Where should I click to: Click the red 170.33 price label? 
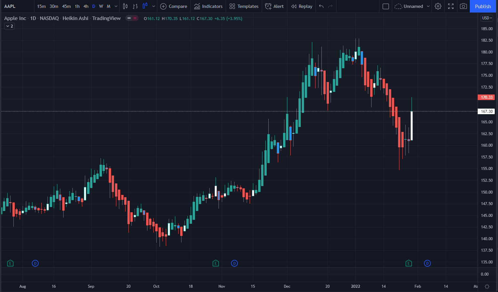pyautogui.click(x=487, y=97)
